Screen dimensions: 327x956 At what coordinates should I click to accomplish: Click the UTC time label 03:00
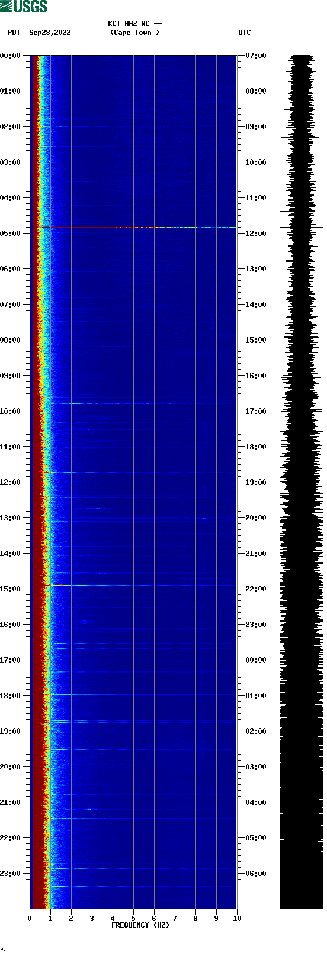coord(256,767)
